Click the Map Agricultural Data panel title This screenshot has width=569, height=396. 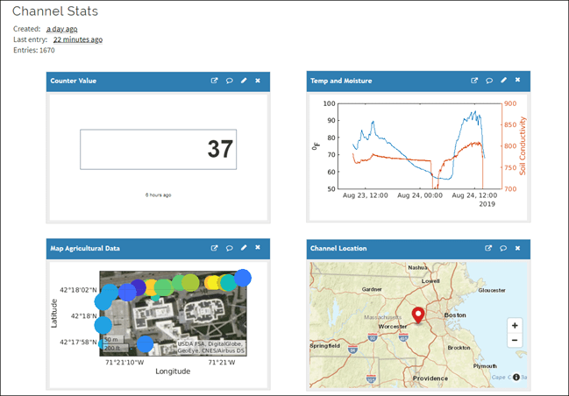(x=85, y=249)
